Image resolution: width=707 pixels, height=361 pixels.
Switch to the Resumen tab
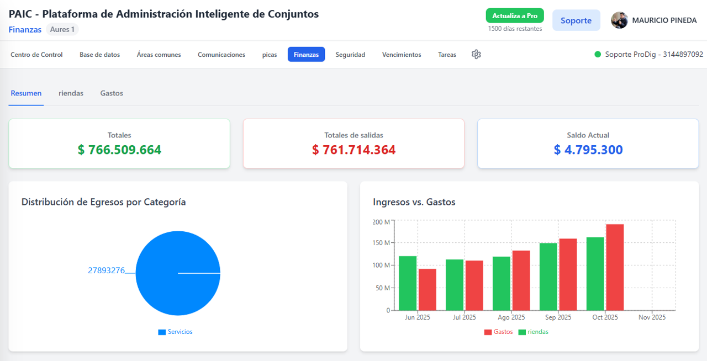pyautogui.click(x=26, y=93)
